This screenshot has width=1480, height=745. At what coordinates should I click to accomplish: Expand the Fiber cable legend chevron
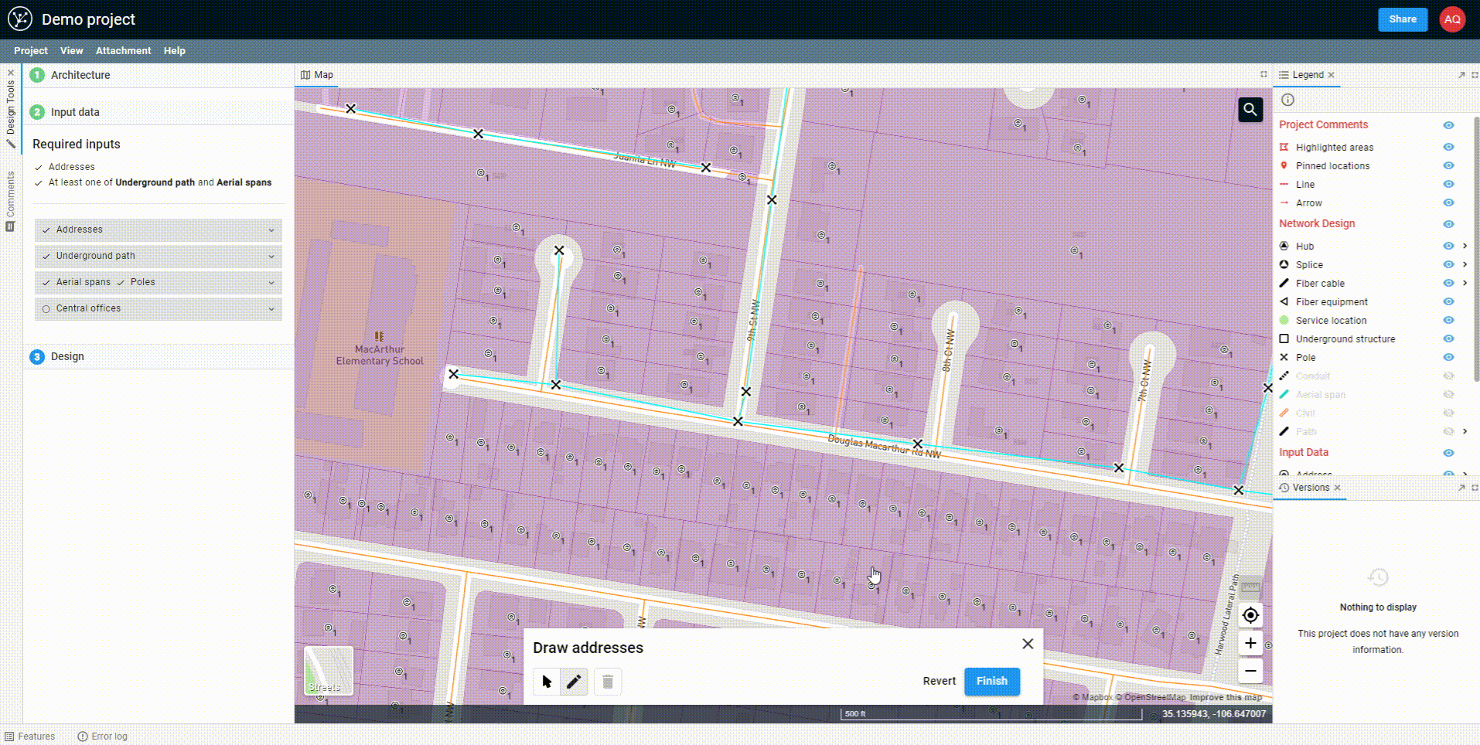[x=1465, y=283]
